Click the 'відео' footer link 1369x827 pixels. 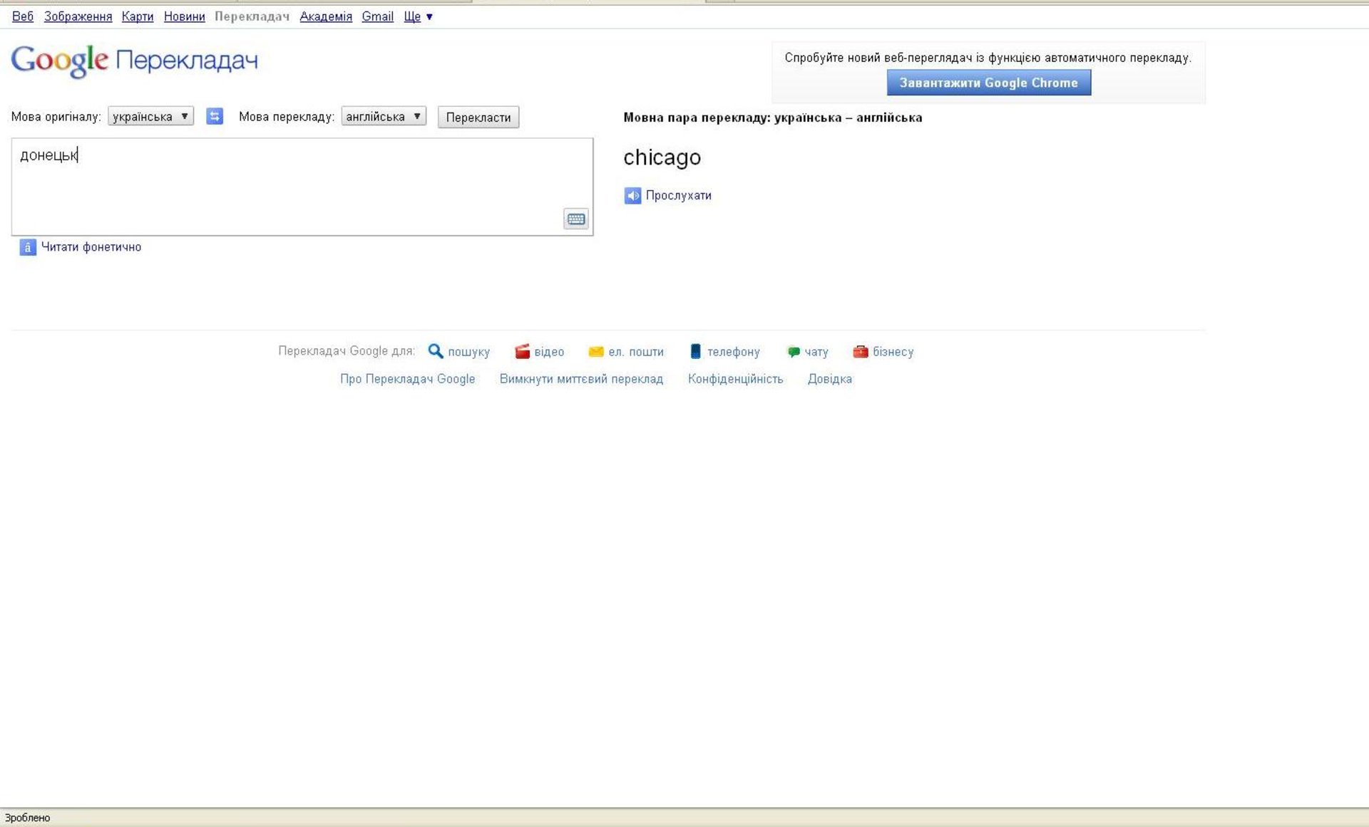pyautogui.click(x=549, y=352)
